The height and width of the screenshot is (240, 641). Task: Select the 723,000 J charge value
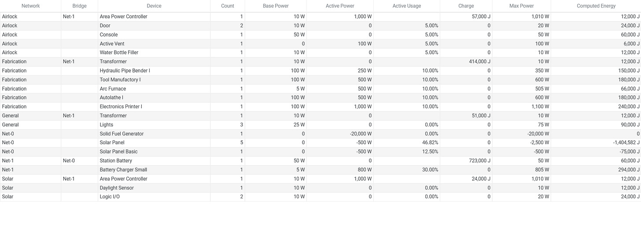pyautogui.click(x=466, y=161)
